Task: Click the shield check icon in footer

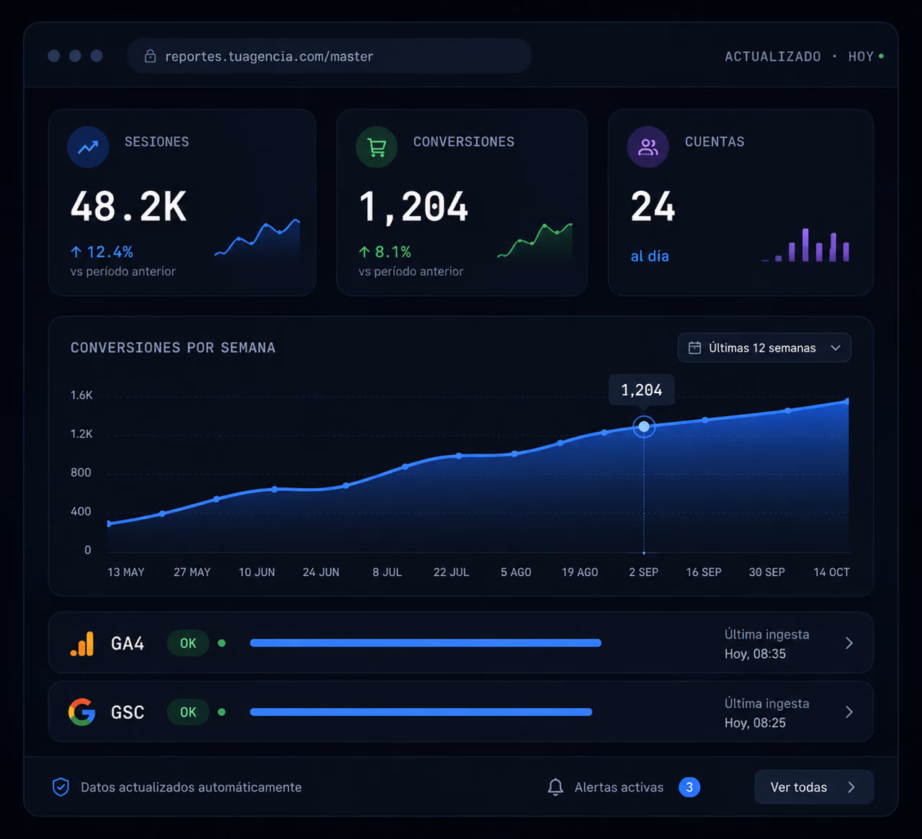Action: click(x=61, y=787)
